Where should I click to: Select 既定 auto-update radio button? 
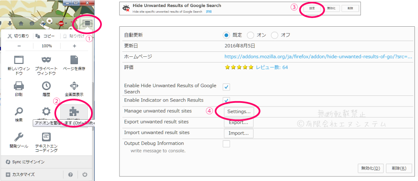click(226, 35)
